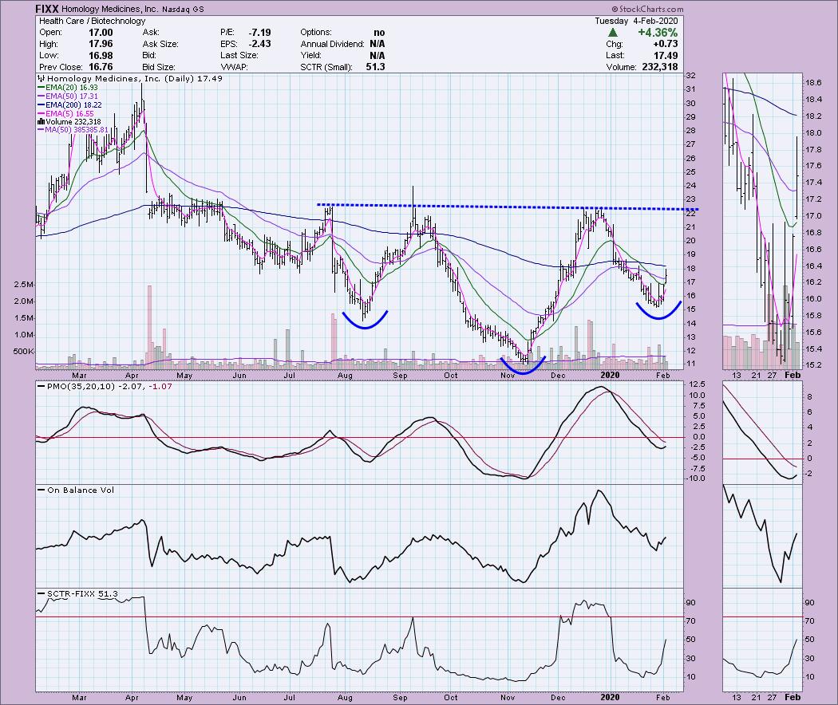Click the SCTR (Small) value 51.3 in header
Viewport: 838px width, 705px height.
[x=376, y=67]
